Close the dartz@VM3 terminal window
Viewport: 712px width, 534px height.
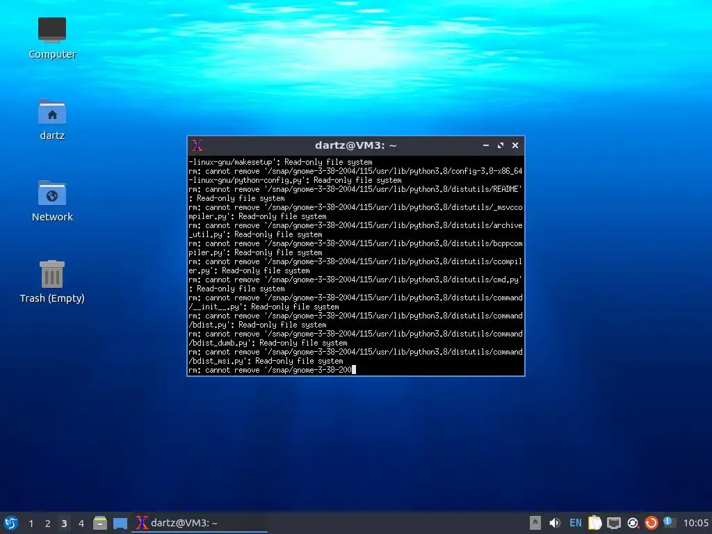coord(515,145)
